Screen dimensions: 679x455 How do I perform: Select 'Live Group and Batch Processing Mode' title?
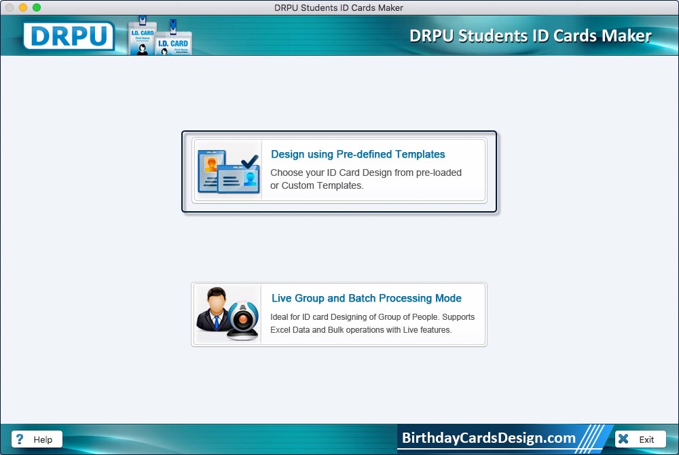click(x=367, y=298)
